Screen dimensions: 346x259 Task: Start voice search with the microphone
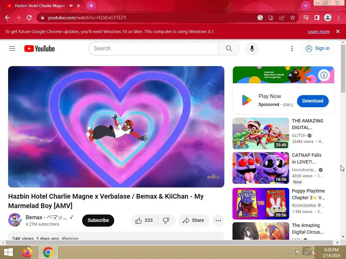252,49
